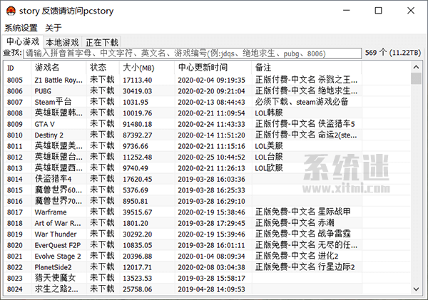Switch to the 本地游戏 tab
Viewport: 428px width, 300px height.
coord(62,43)
